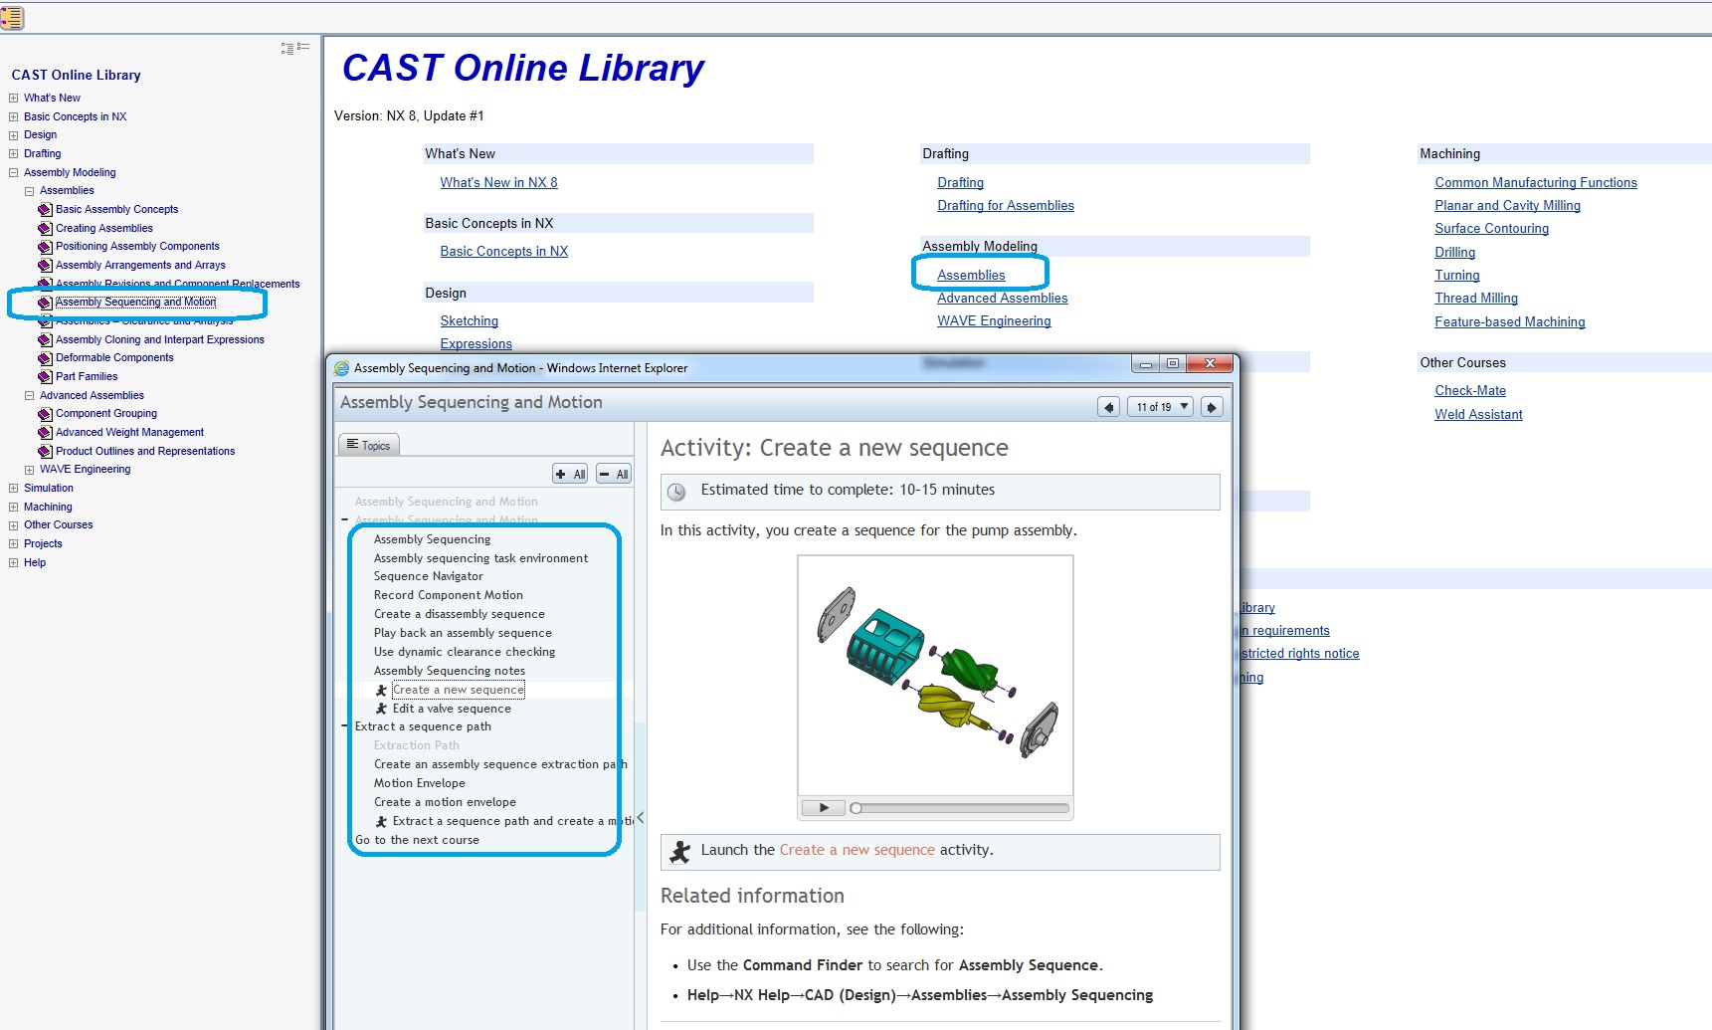Click the pump assembly exploded view image

click(935, 675)
